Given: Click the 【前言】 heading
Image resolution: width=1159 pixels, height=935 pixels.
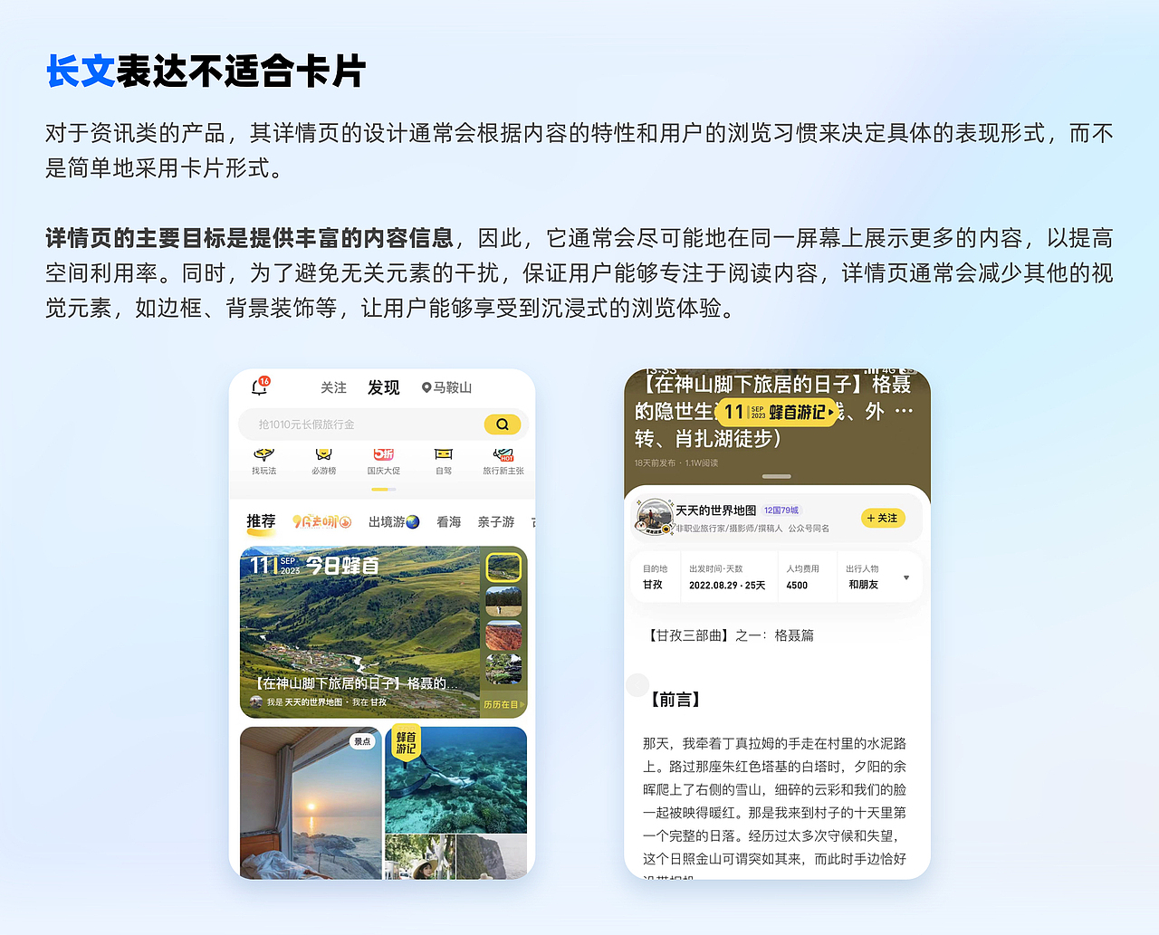Looking at the screenshot, I should tap(675, 699).
